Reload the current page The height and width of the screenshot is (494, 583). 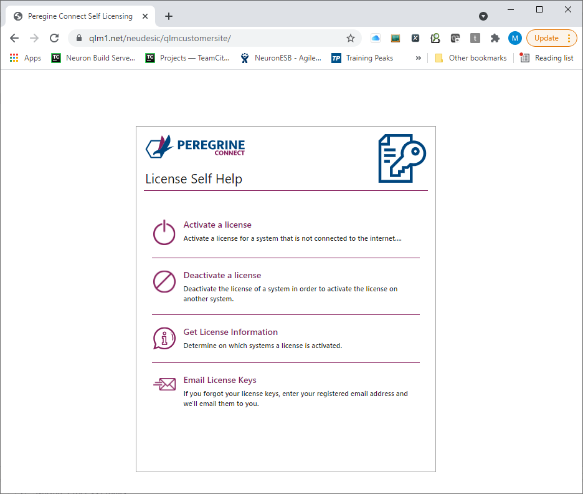(x=54, y=38)
